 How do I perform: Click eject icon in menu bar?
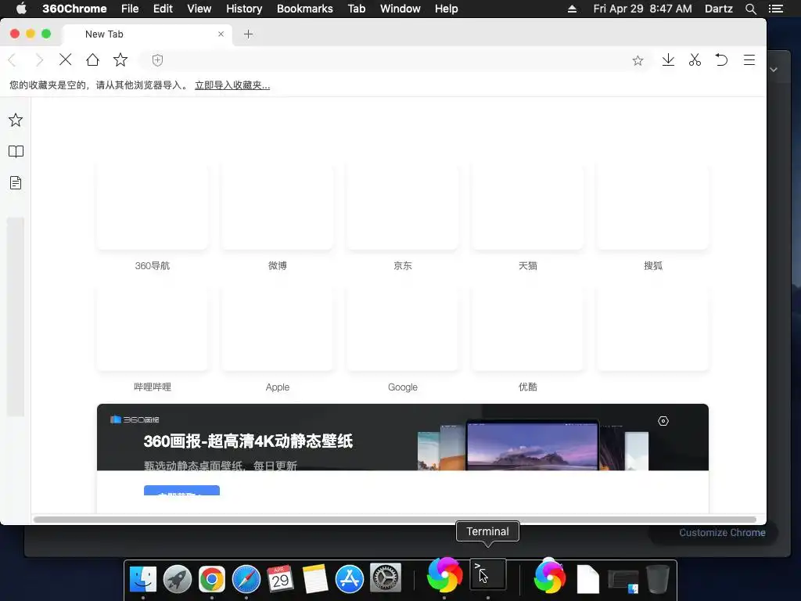pos(572,9)
